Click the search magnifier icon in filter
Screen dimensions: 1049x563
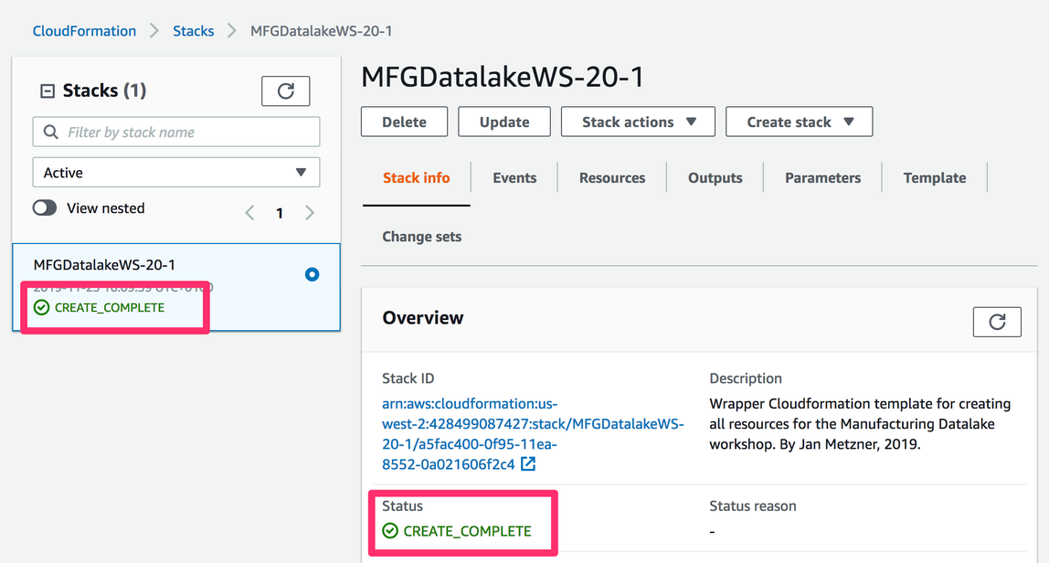50,133
